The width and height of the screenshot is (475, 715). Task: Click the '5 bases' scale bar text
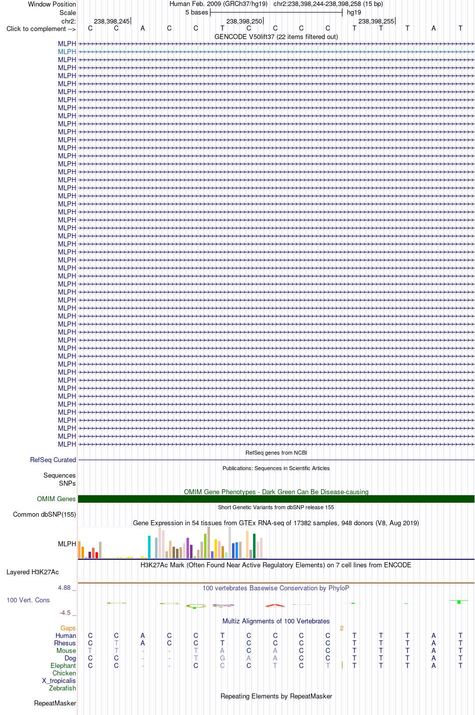click(196, 13)
